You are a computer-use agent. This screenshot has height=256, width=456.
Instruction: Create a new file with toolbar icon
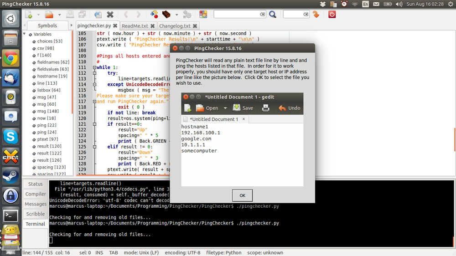[x=28, y=14]
